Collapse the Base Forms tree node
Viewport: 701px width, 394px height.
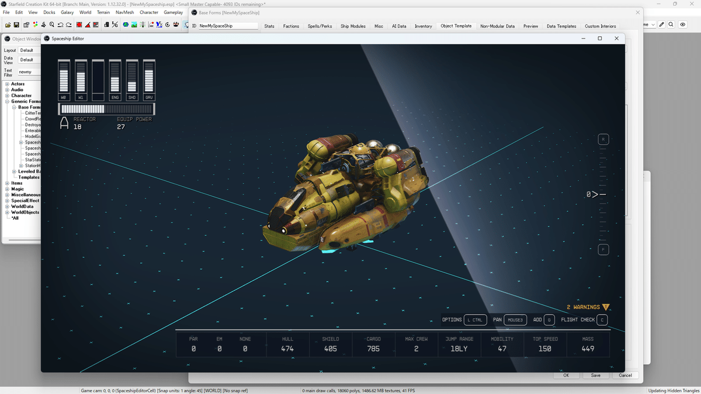point(14,107)
